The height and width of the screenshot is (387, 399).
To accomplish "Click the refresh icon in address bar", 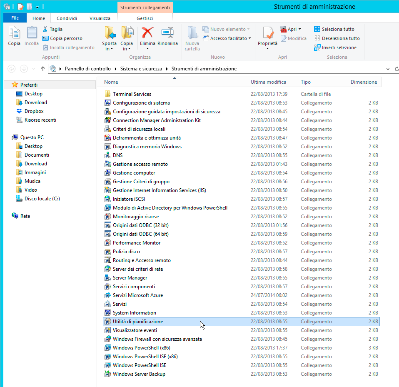I will pyautogui.click(x=397, y=69).
